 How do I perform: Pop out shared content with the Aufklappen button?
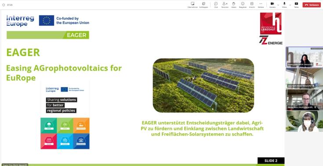pos(203,5)
